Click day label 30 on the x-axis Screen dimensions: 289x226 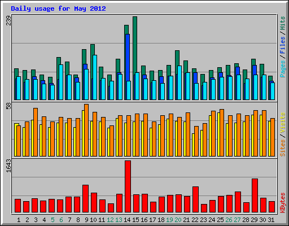(262, 220)
